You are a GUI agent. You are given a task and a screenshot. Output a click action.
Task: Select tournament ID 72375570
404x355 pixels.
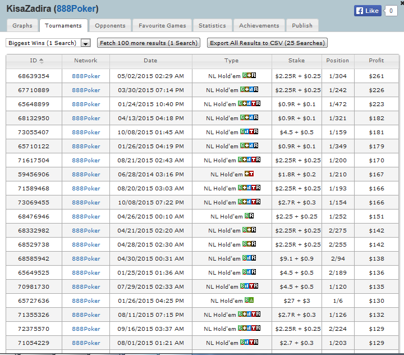click(34, 329)
